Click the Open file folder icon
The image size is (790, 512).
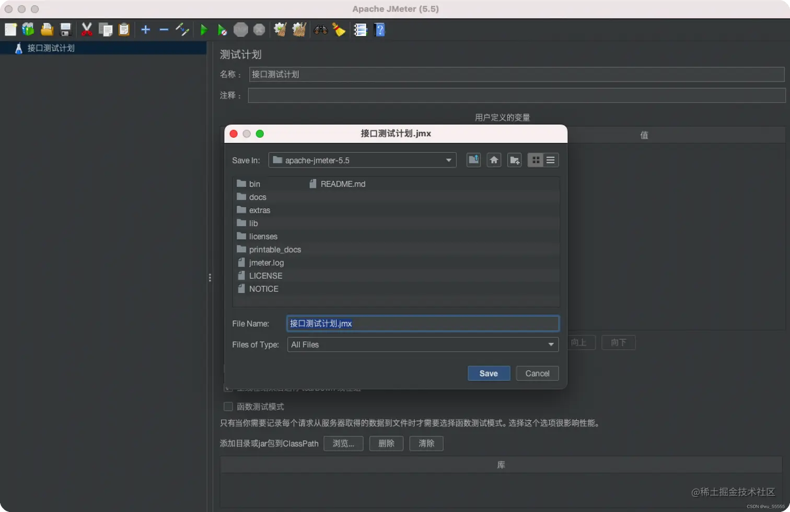[x=47, y=30]
